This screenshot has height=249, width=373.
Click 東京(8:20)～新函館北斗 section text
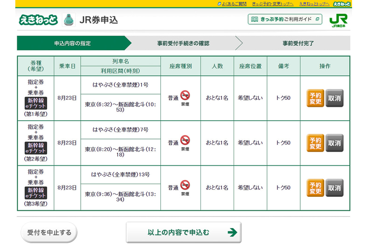click(x=121, y=152)
